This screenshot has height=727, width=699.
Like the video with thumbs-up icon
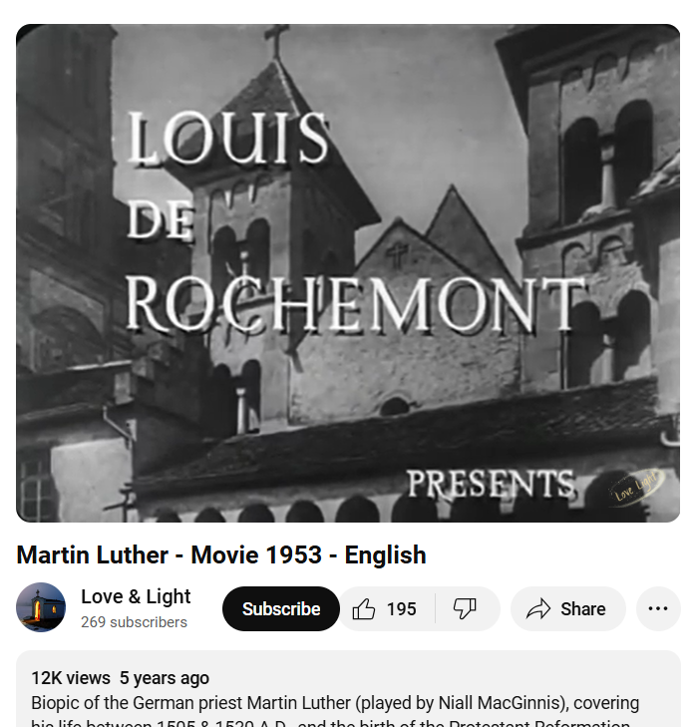coord(364,608)
